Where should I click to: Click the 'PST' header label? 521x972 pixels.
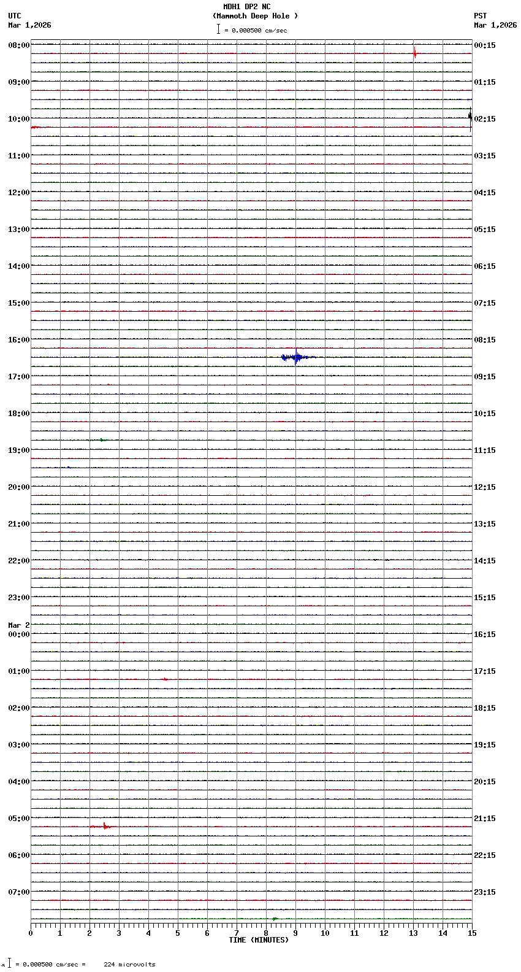click(x=481, y=16)
